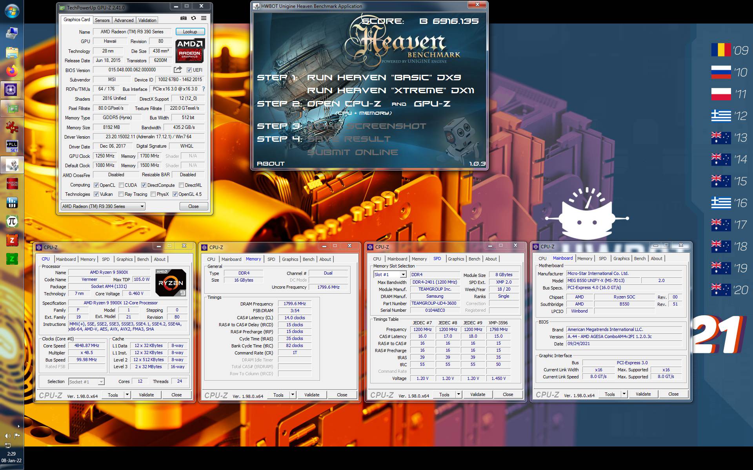Click the Action Center flag icon

pyautogui.click(x=17, y=436)
